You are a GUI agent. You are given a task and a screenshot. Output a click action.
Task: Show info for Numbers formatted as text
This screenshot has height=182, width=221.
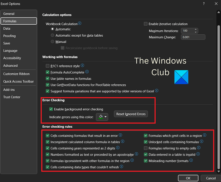136,154
